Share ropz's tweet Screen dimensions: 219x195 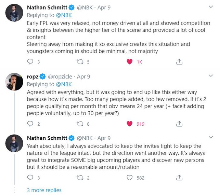(179, 124)
